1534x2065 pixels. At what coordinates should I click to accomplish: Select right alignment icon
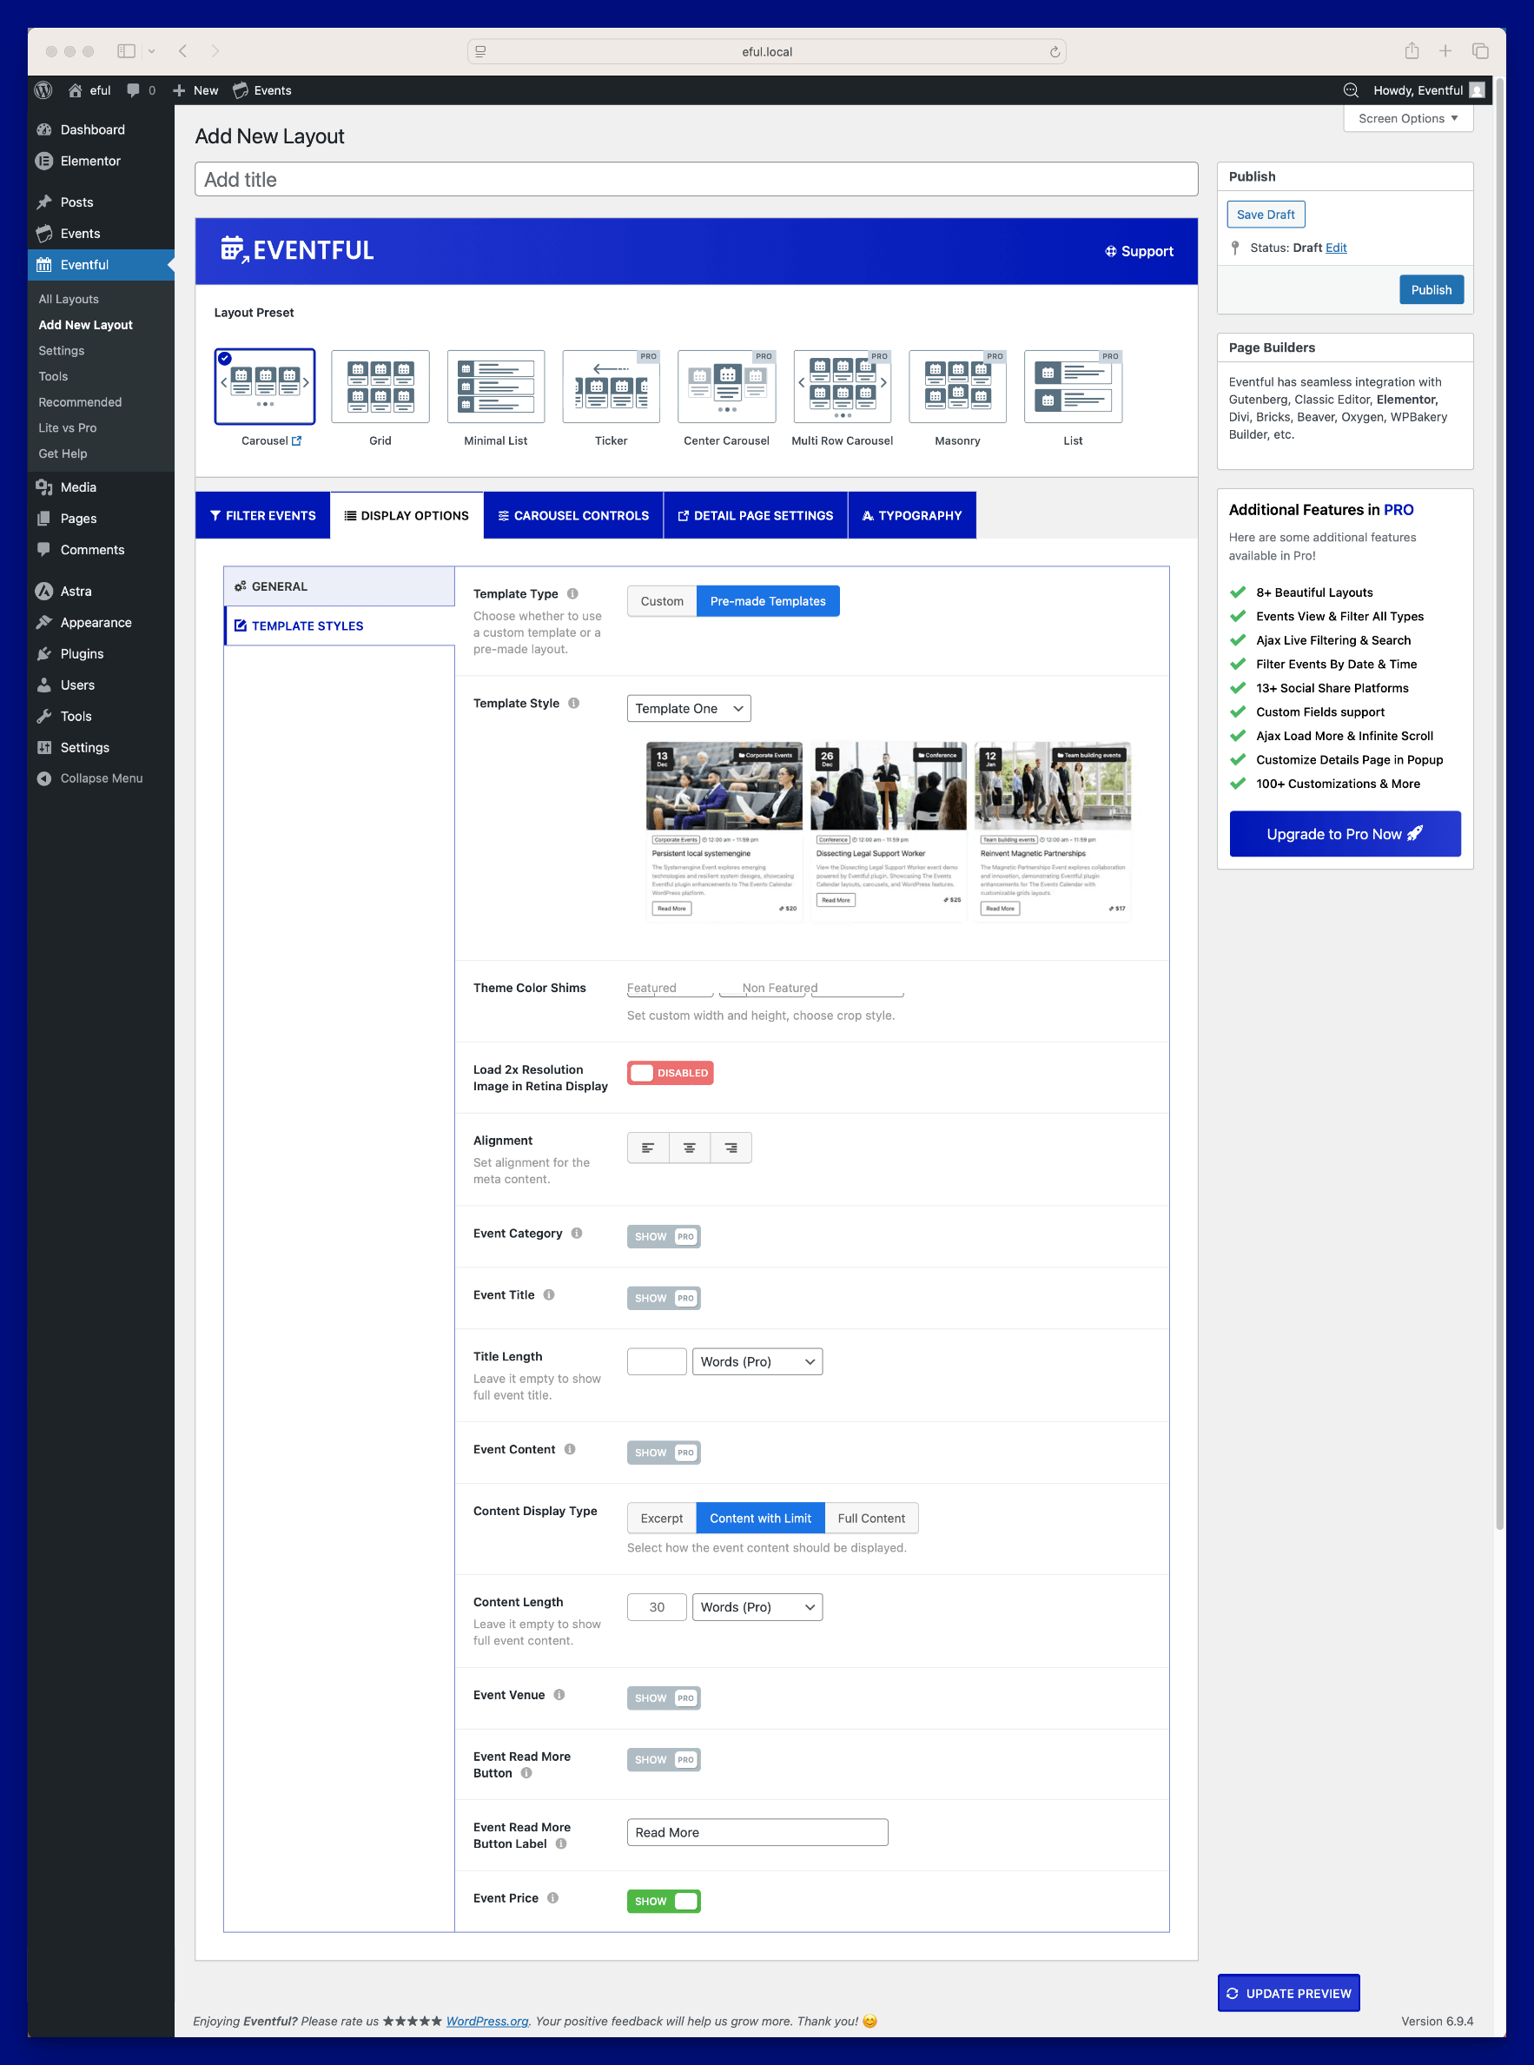click(x=731, y=1148)
